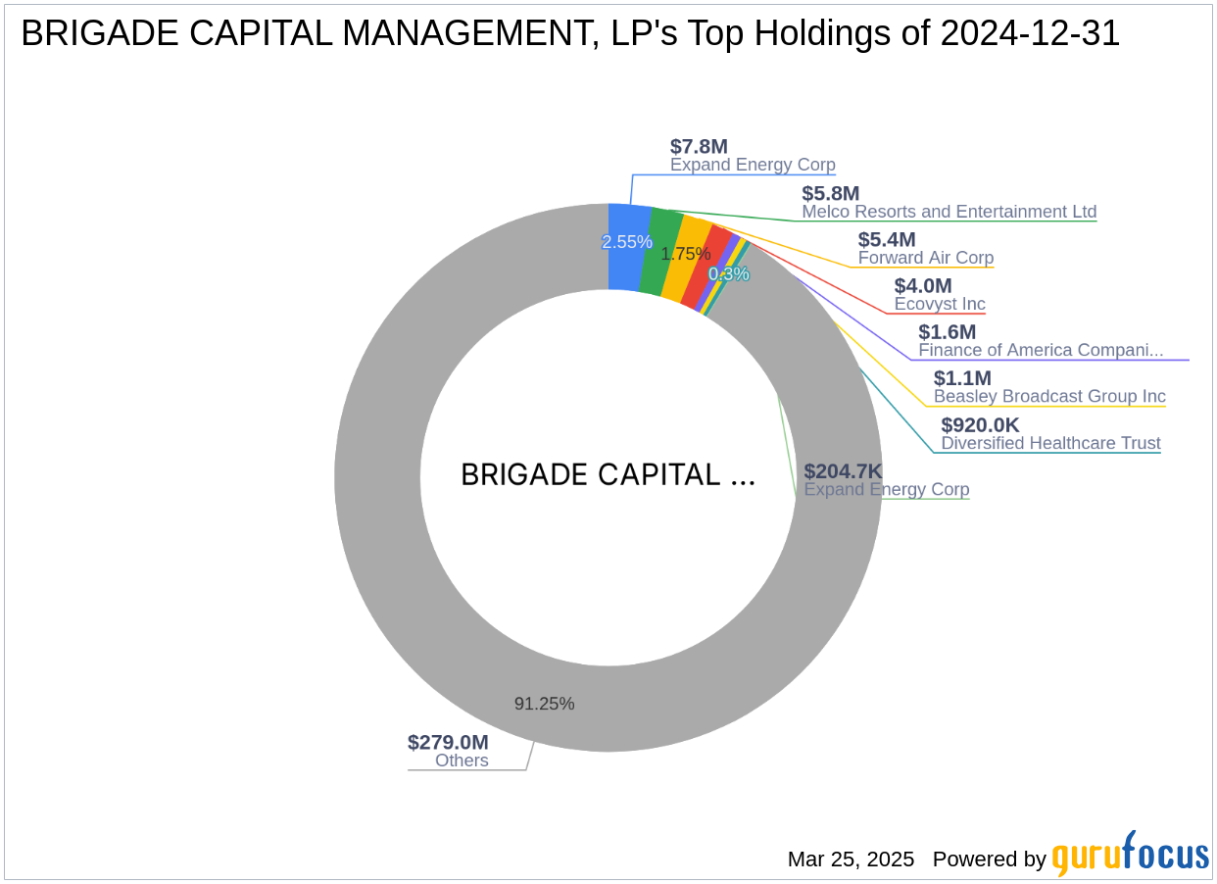Expand the BRIGADE CAPITAL ... center title
Viewport: 1217px width, 884px height.
pyautogui.click(x=608, y=475)
